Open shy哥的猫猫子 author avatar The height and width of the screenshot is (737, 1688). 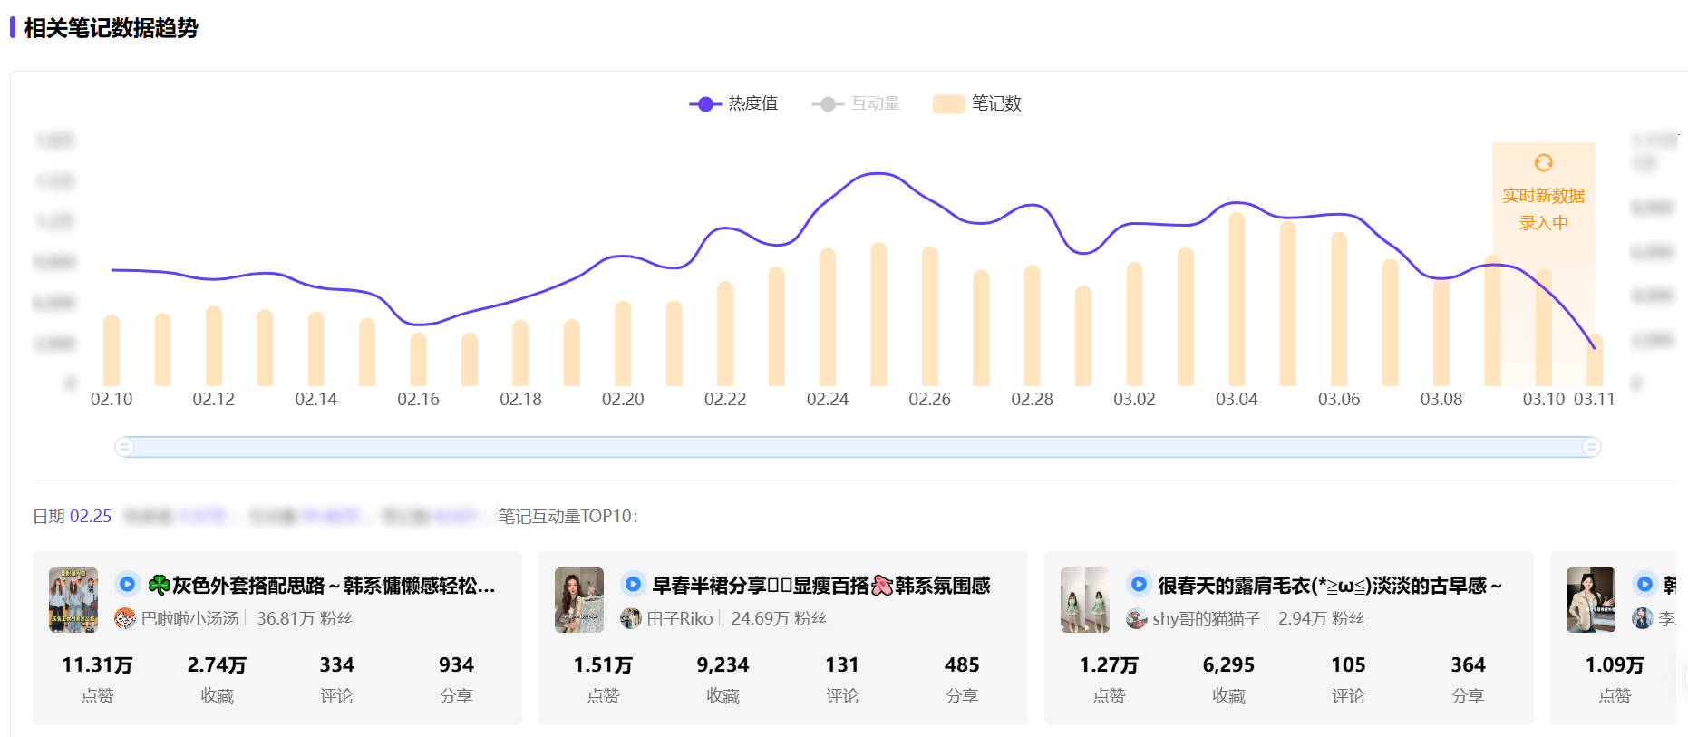tap(1137, 618)
